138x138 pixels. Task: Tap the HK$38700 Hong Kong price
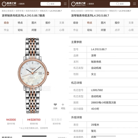tap(34, 120)
